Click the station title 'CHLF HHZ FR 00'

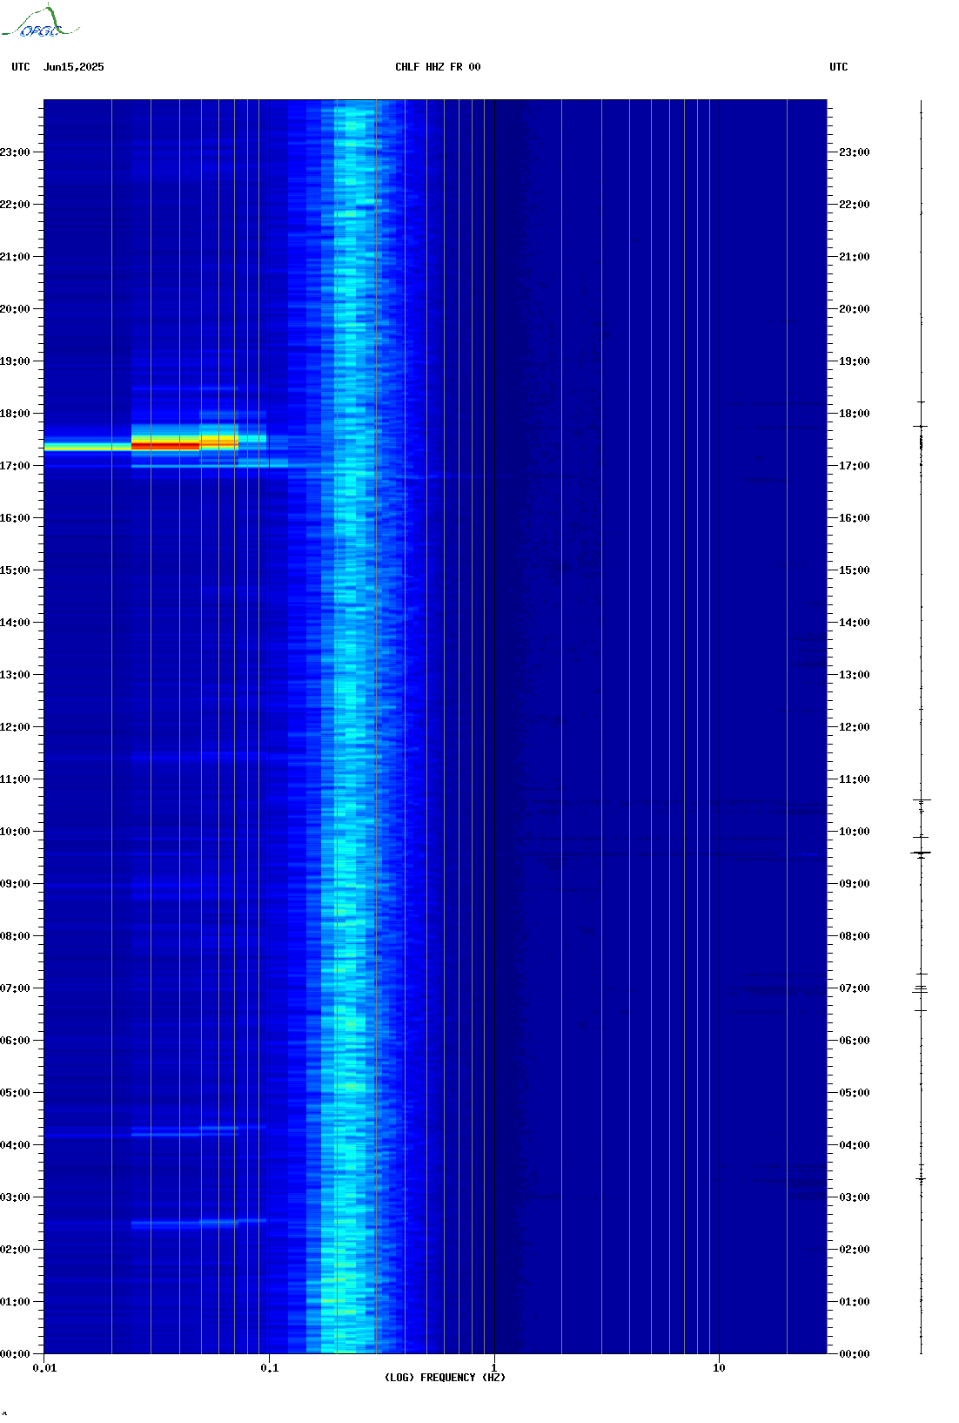point(438,67)
